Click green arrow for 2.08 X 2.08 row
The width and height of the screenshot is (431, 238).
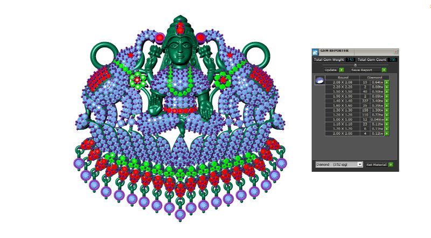(387, 82)
